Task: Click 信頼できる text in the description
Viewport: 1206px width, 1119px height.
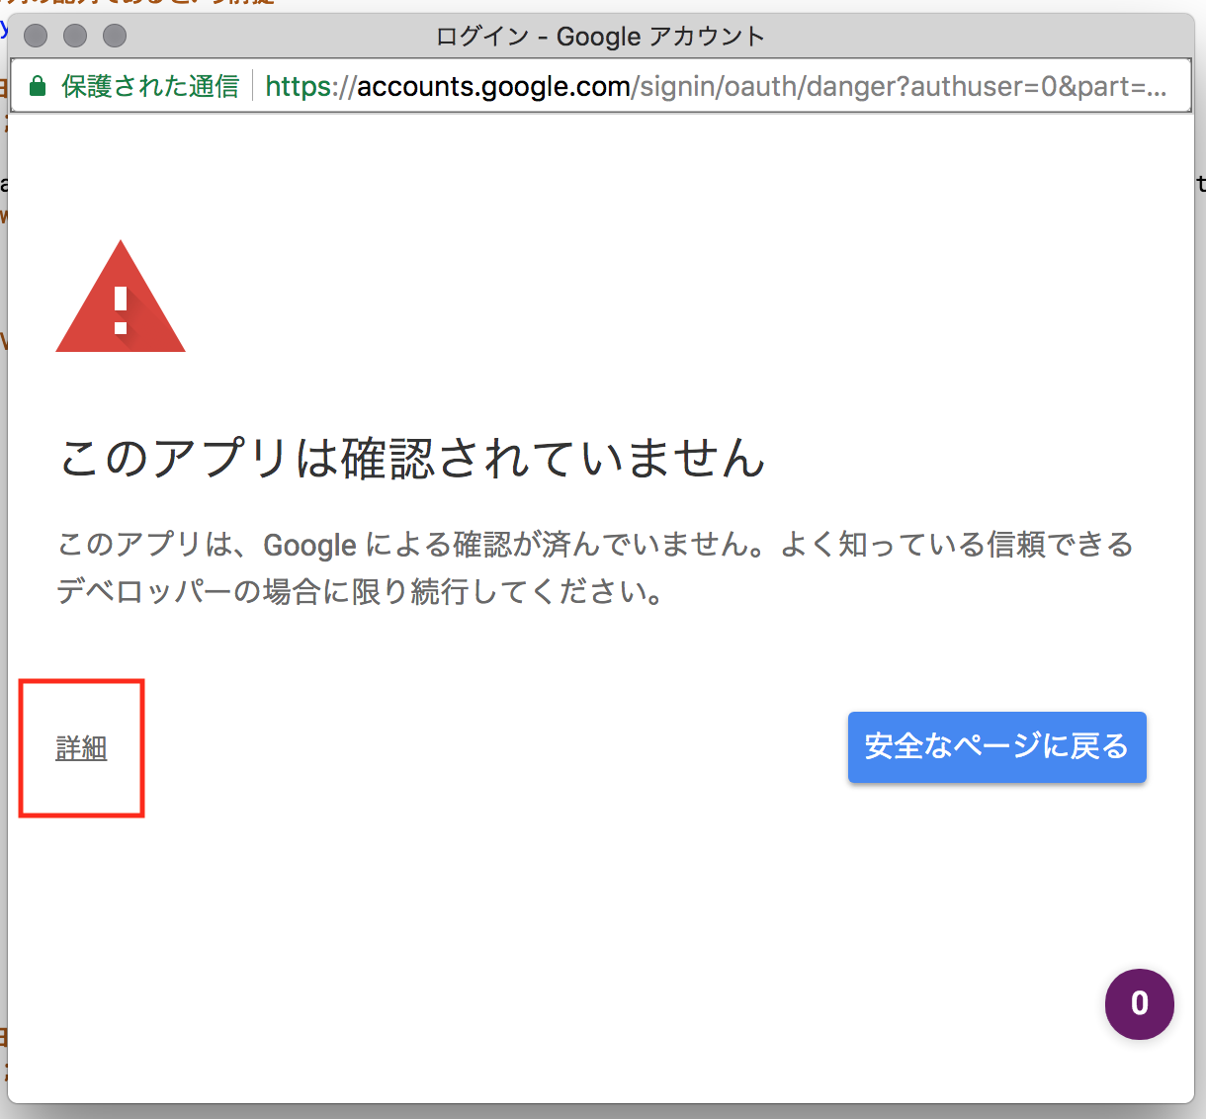Action: coord(1046,545)
